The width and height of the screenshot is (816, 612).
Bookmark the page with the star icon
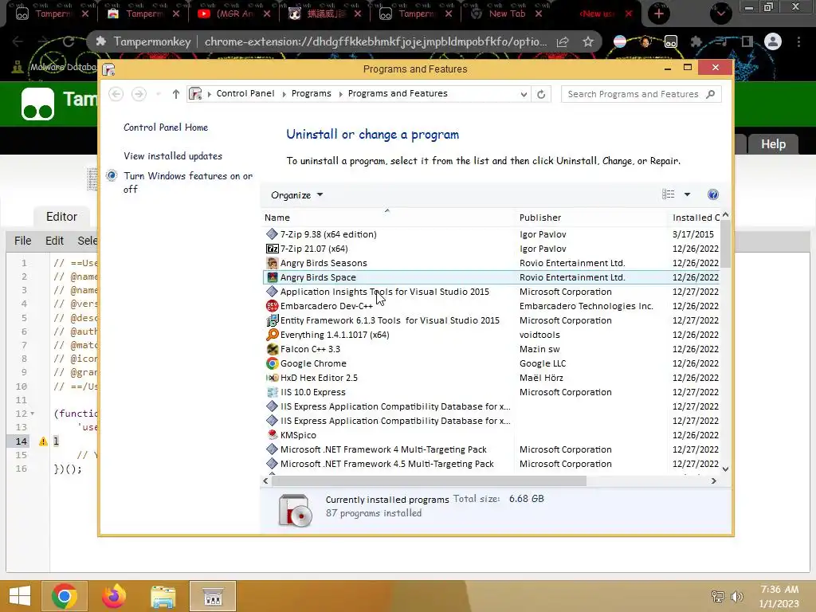588,41
